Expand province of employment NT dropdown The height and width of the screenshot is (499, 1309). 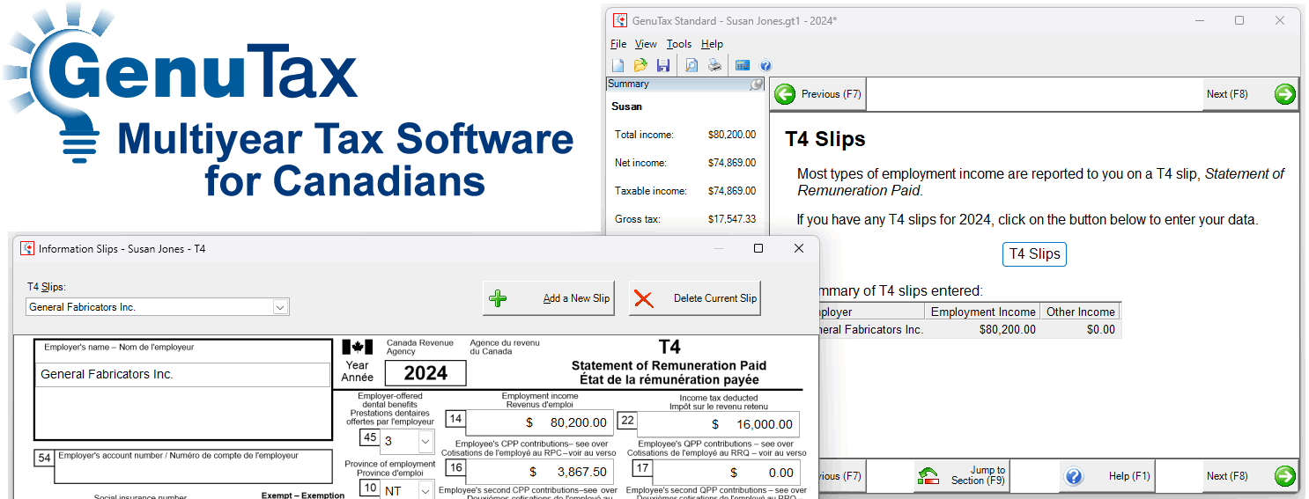(425, 491)
